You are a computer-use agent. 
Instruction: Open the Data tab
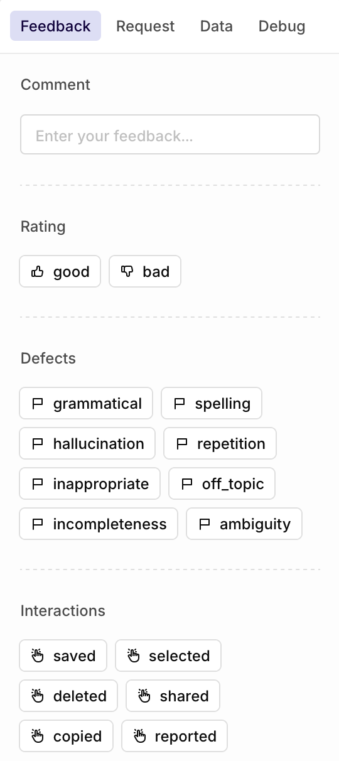tap(217, 26)
